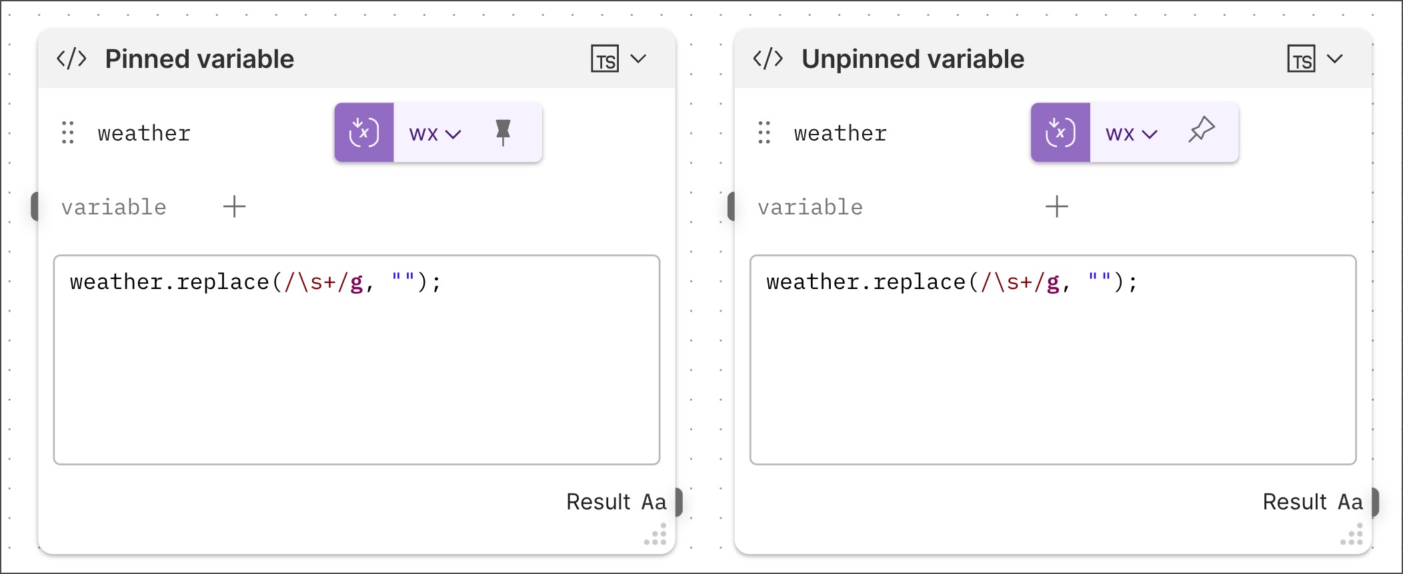Click code icon in Unpinned variable header
Viewport: 1403px width, 574px height.
pyautogui.click(x=768, y=59)
